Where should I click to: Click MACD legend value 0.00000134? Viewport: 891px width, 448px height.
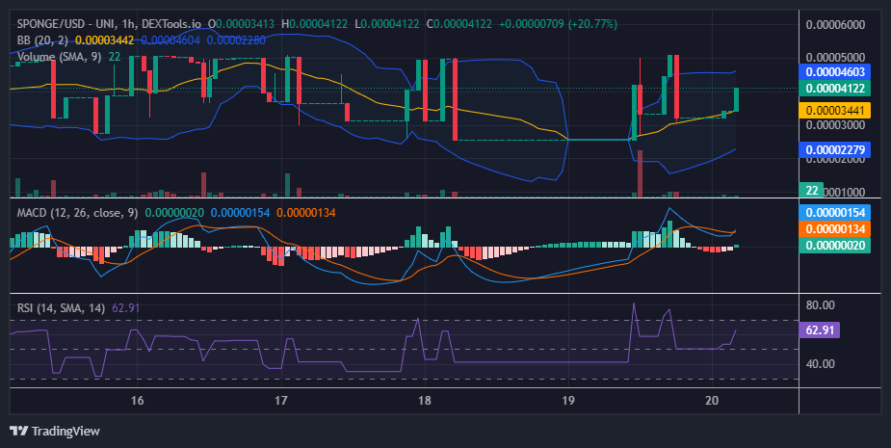pos(306,213)
